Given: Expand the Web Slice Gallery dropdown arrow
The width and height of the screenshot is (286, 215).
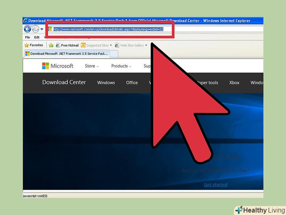Looking at the screenshot, I should click(146, 45).
